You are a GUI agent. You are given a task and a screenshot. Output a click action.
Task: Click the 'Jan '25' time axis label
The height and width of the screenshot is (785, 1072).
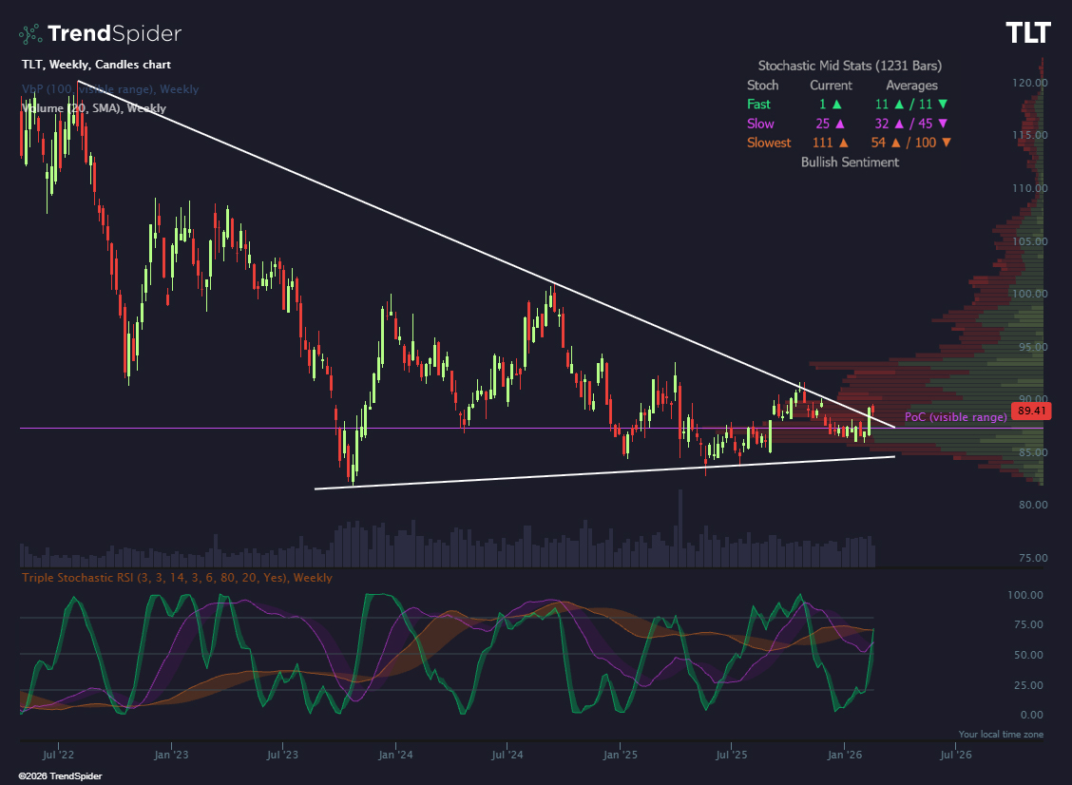point(620,755)
